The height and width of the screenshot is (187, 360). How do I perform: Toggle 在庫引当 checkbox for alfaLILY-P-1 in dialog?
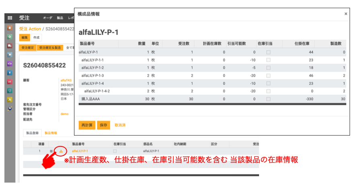click(x=268, y=52)
